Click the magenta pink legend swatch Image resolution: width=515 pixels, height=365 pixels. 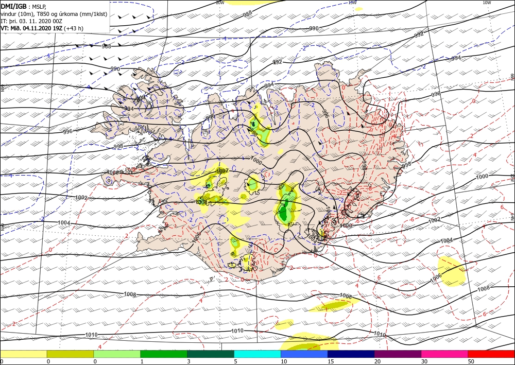pyautogui.click(x=445, y=354)
